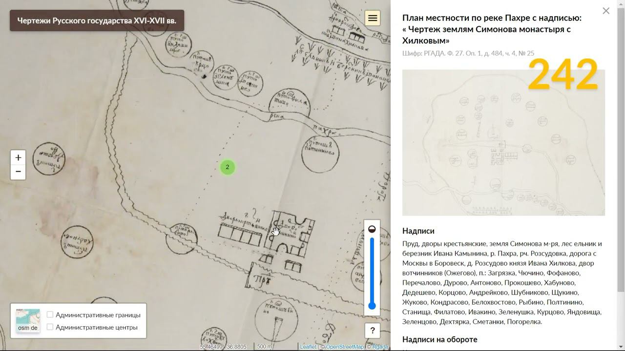Open the OpenStreetMap attribution link
The image size is (625, 351).
(345, 347)
